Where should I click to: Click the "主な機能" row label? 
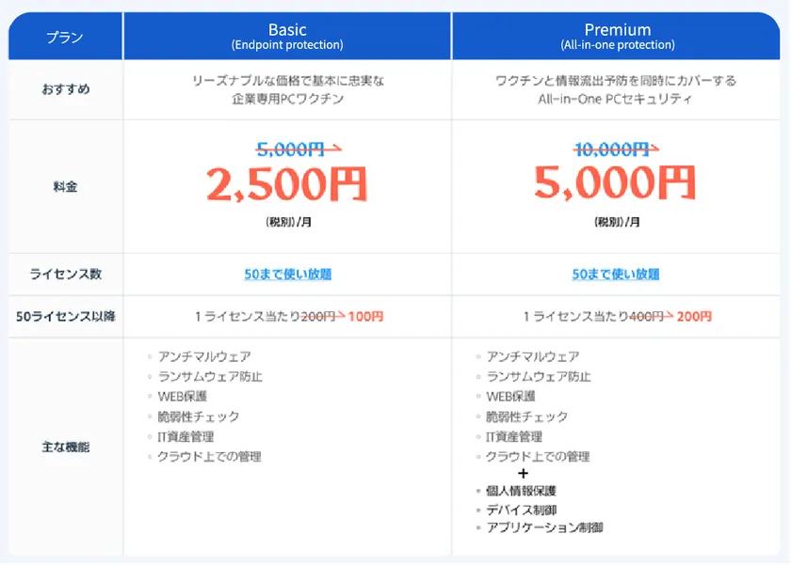pos(65,447)
